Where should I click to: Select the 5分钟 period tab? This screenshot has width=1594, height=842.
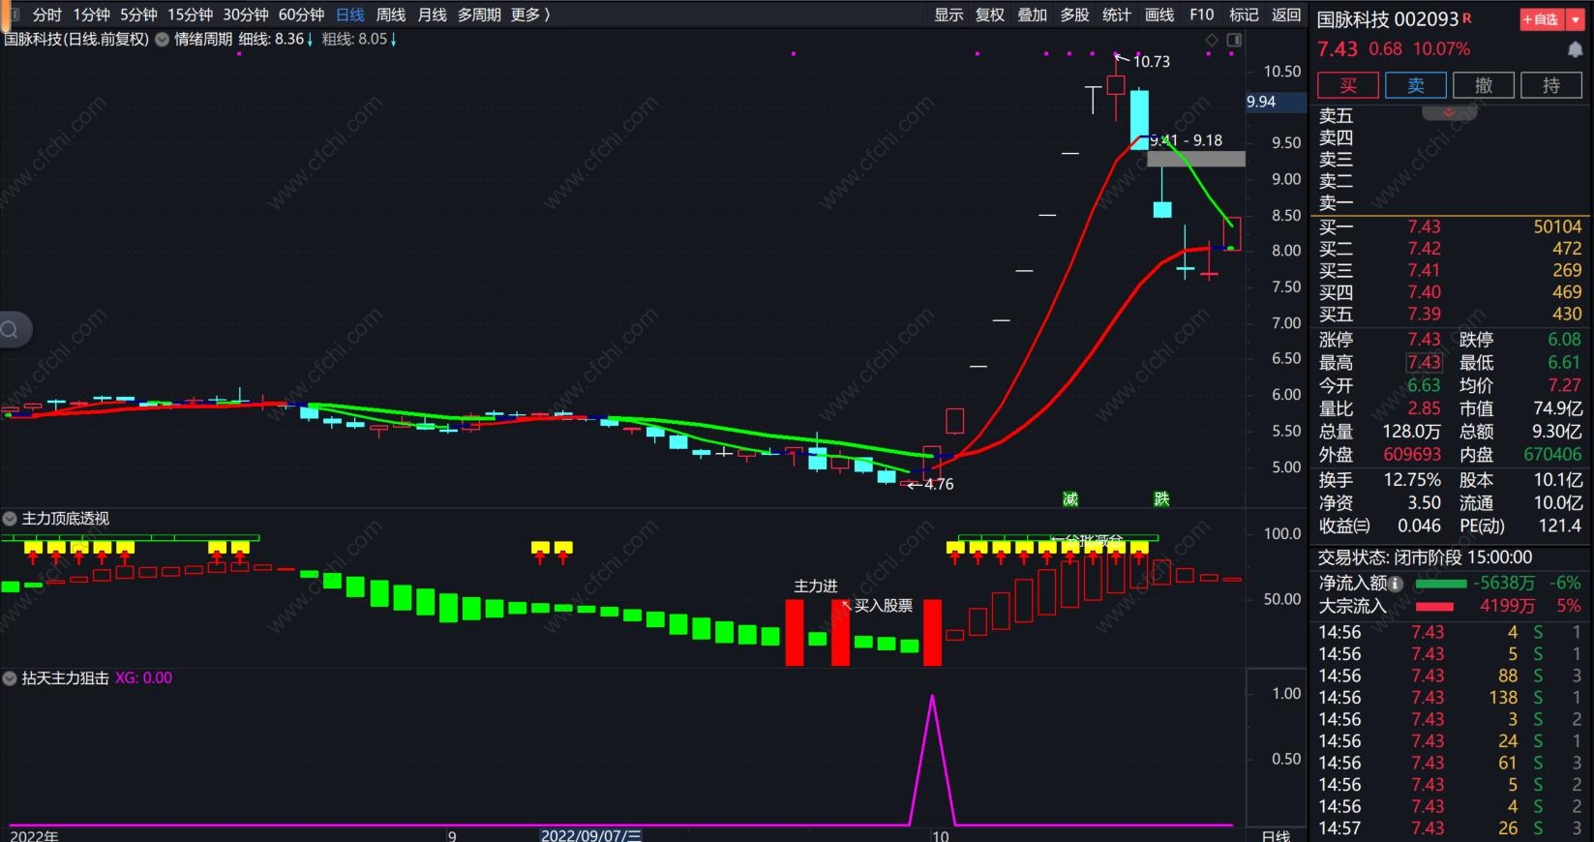point(138,15)
